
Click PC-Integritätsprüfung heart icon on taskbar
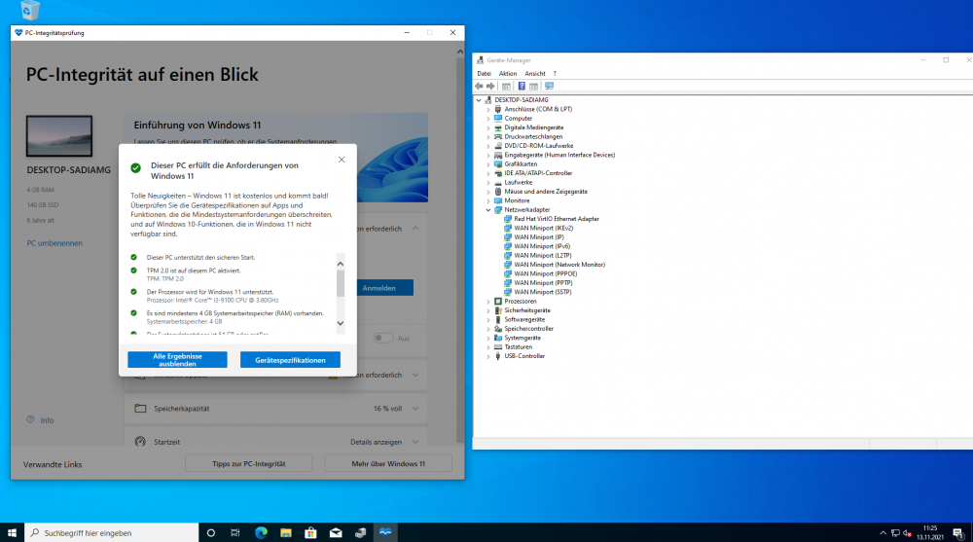(385, 532)
